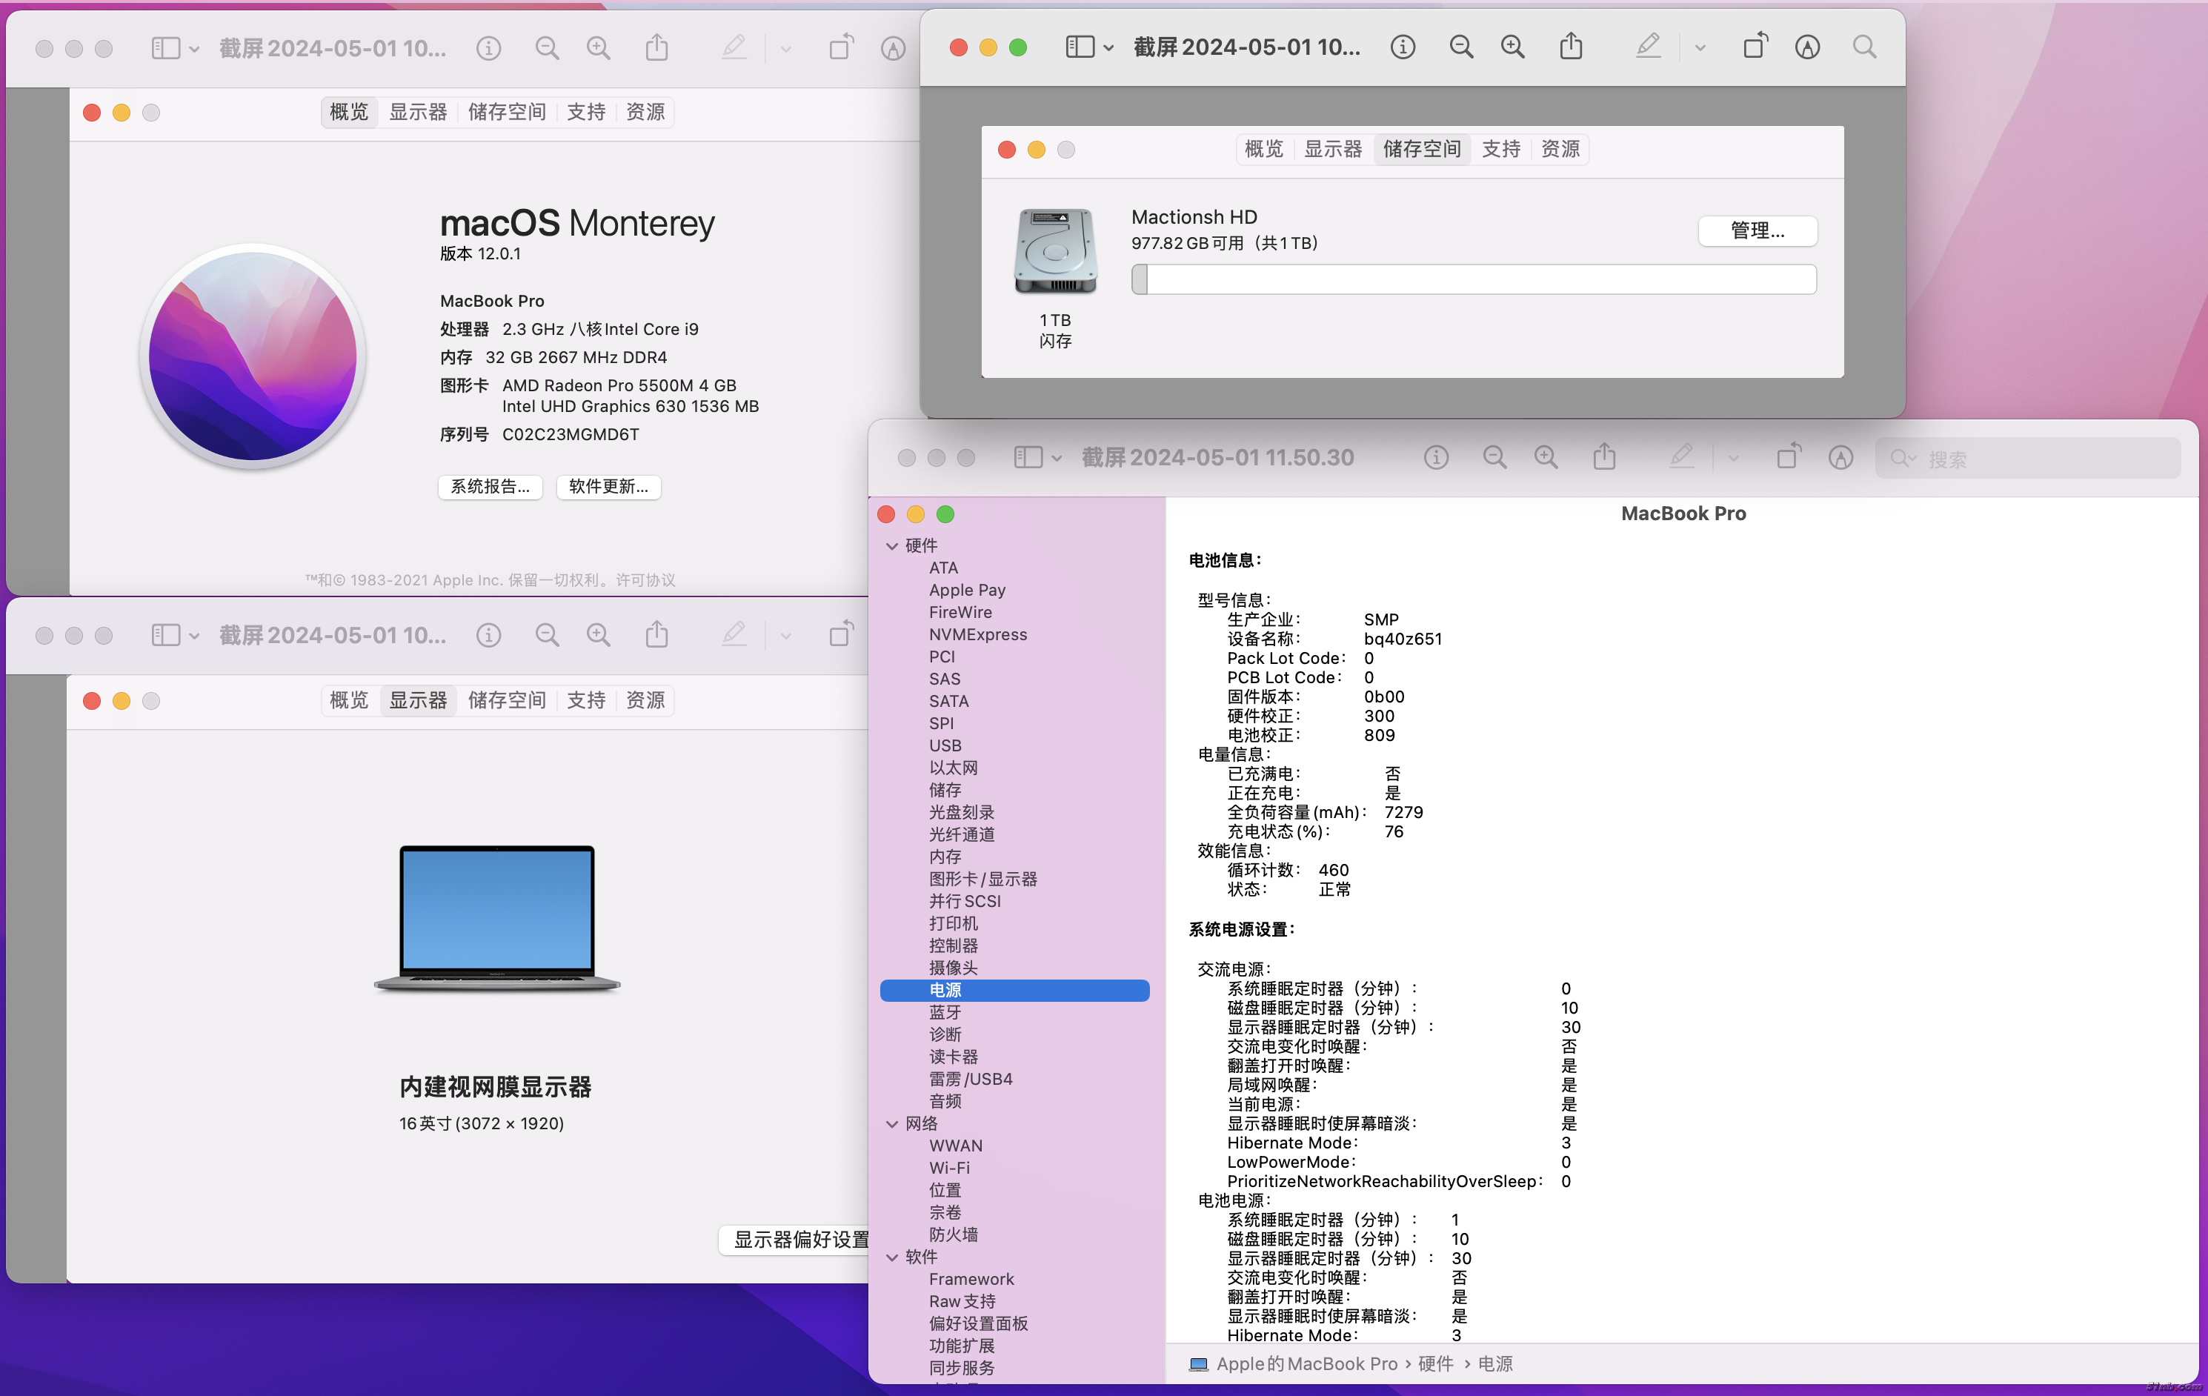Click Apple的MacBook Pro in path bar
Screen dimensions: 2208x1396
[x=1293, y=1365]
